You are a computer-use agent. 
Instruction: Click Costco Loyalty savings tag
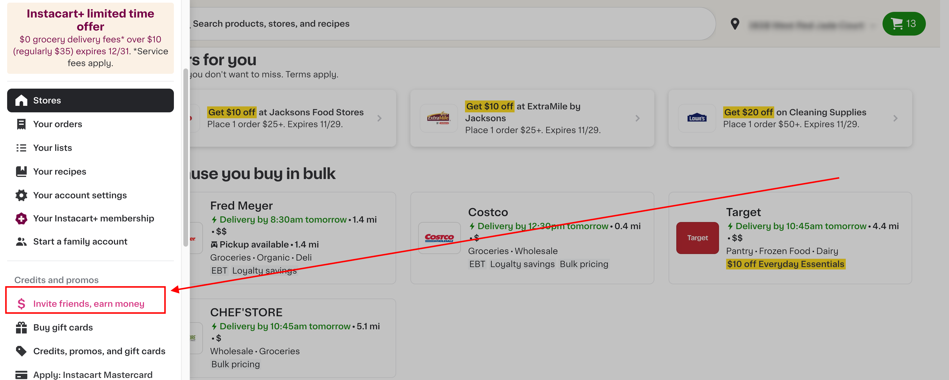pos(522,264)
